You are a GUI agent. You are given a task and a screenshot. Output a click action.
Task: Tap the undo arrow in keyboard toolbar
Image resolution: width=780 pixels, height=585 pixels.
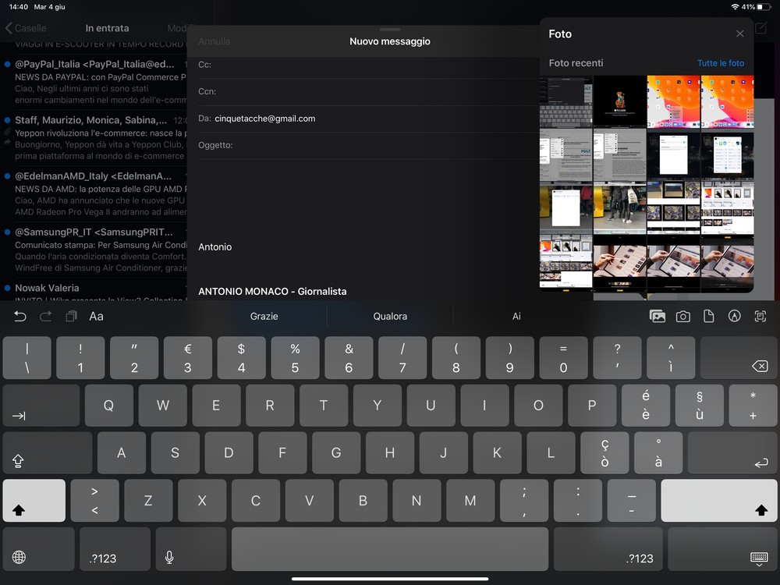point(20,317)
